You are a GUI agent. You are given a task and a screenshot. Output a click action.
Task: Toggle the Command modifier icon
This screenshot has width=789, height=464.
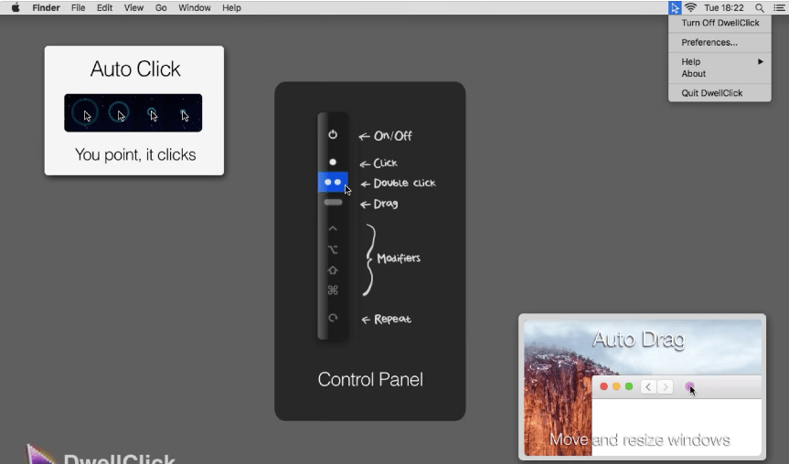pos(333,290)
